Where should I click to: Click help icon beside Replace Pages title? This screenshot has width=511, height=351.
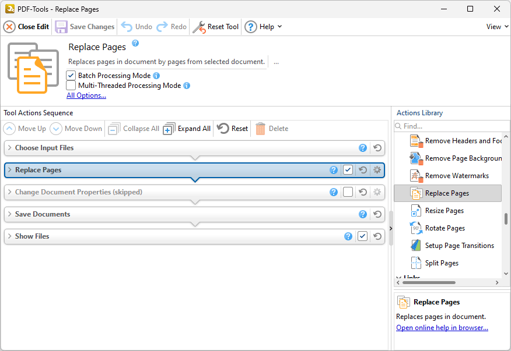tap(135, 43)
